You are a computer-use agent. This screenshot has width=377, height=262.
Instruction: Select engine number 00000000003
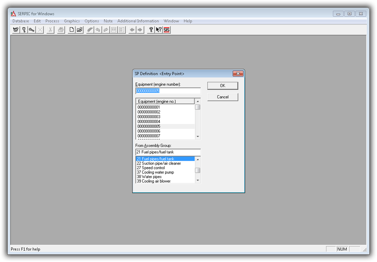click(x=165, y=117)
